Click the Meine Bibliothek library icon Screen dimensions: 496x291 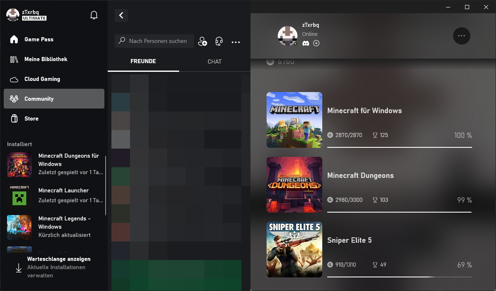[14, 59]
